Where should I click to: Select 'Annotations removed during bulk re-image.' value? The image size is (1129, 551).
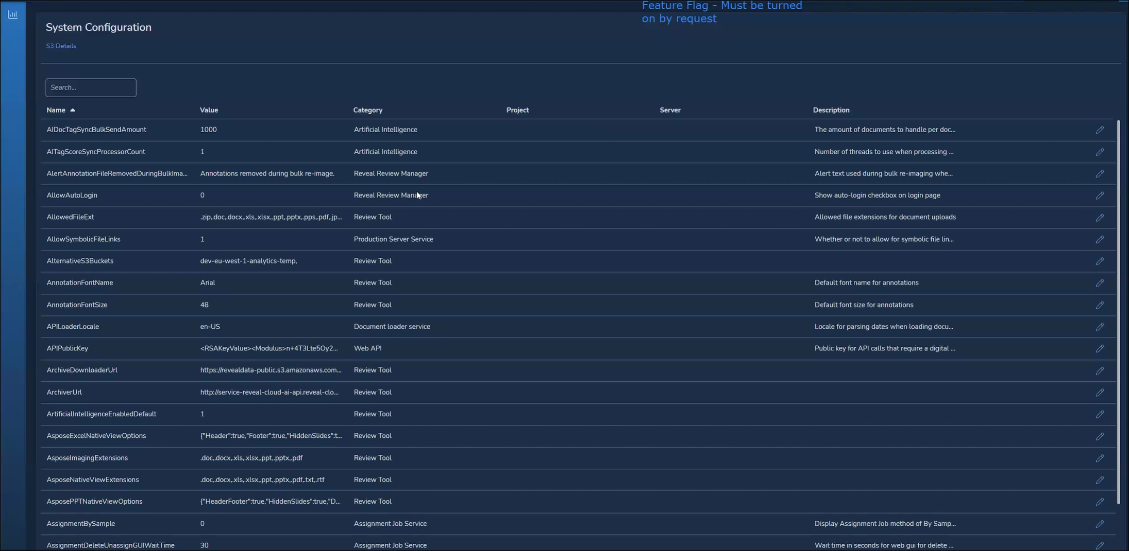click(x=267, y=173)
